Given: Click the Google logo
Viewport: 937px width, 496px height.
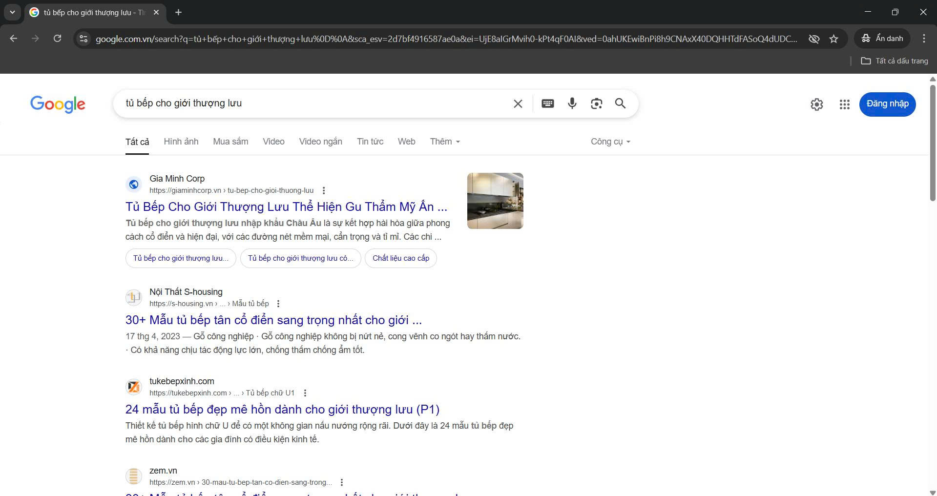Looking at the screenshot, I should click(58, 104).
